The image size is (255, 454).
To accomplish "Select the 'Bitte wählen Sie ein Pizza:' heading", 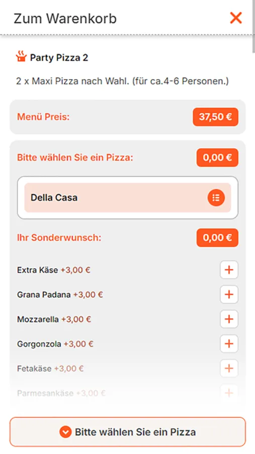I will 75,157.
